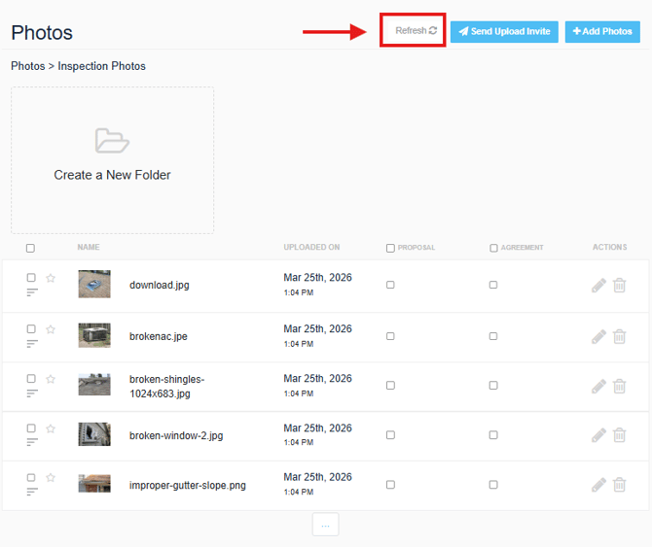Image resolution: width=652 pixels, height=547 pixels.
Task: Click the sort handle icon under brokenac.jpe checkbox
Action: coord(32,343)
